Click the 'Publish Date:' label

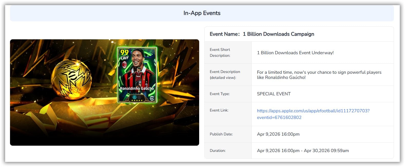click(221, 134)
